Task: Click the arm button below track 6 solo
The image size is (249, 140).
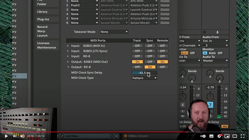Action: coord(183,116)
